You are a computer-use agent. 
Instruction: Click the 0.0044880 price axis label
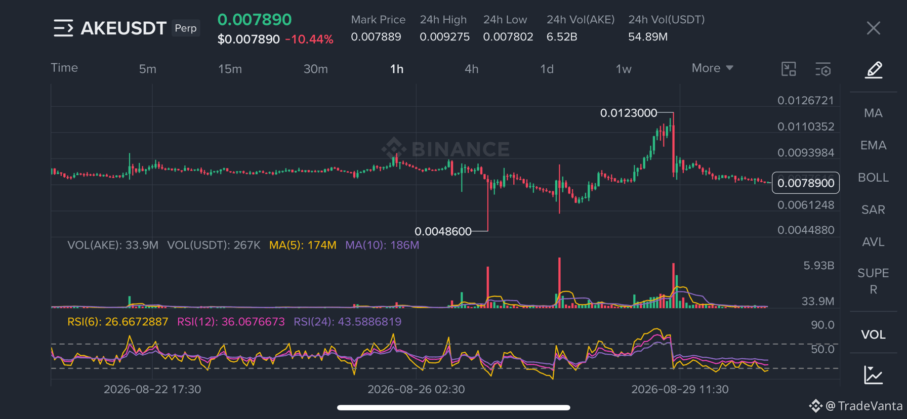coord(806,230)
